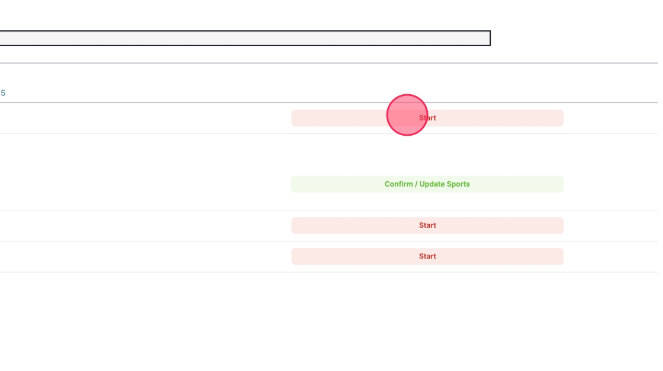Click Start in the row below the "5" link

427,118
